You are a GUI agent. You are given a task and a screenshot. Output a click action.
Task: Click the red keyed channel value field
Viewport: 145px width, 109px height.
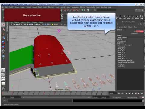pyautogui.click(x=140, y=31)
